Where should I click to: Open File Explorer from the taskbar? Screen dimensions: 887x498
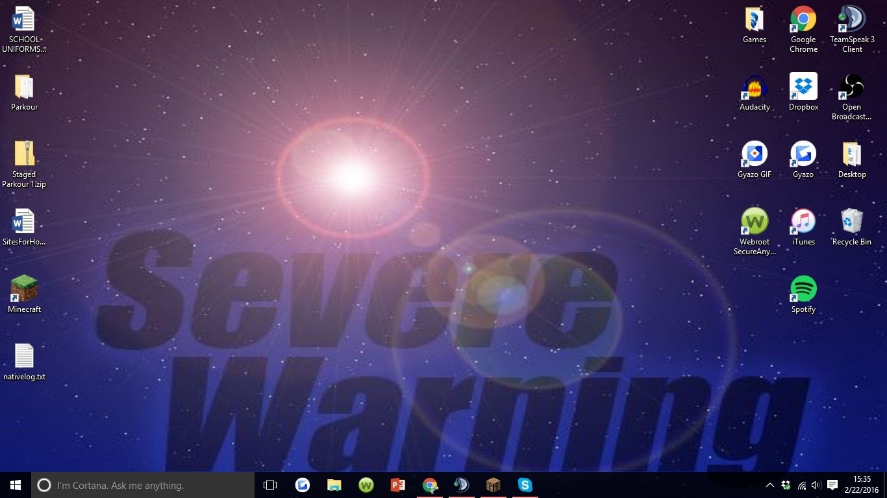pyautogui.click(x=334, y=485)
